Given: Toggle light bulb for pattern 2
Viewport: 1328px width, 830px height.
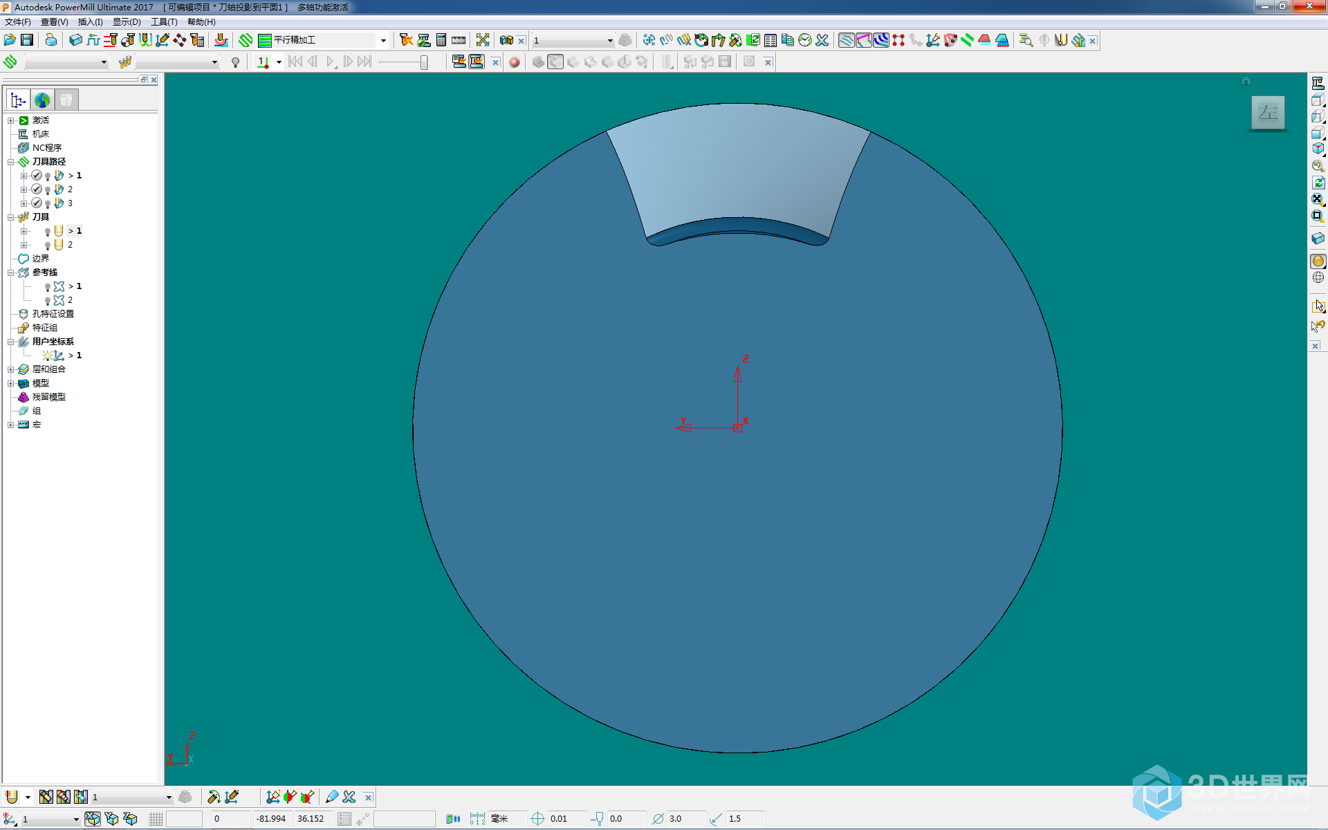Looking at the screenshot, I should point(48,300).
